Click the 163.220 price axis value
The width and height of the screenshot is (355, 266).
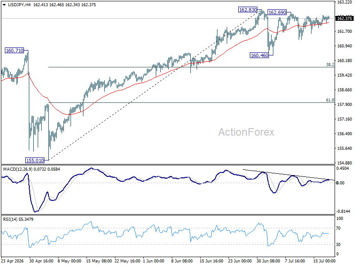coord(345,2)
